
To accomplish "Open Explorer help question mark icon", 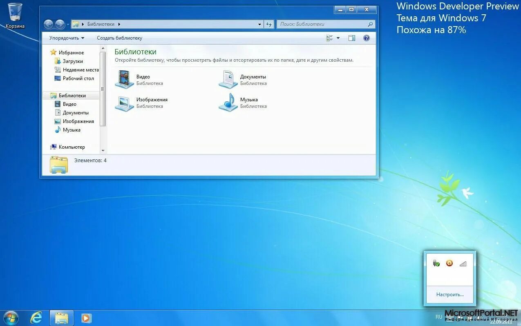I will coord(367,38).
